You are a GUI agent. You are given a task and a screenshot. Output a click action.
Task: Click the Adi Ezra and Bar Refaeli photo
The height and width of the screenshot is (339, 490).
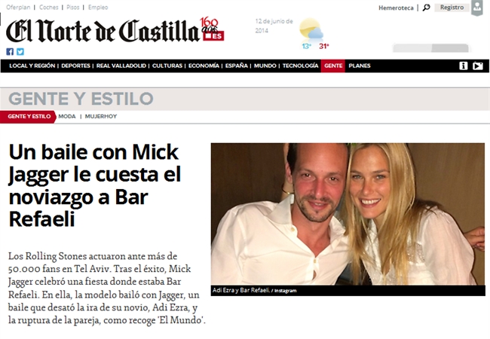coord(348,214)
